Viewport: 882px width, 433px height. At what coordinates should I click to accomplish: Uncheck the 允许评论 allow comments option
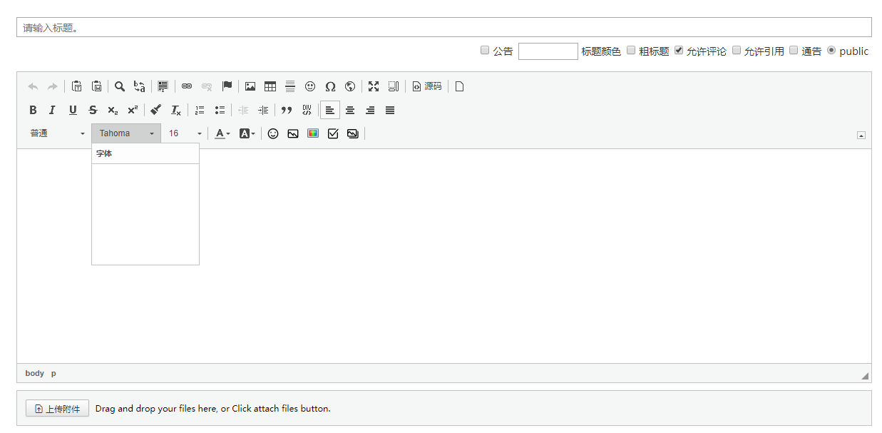pos(678,50)
